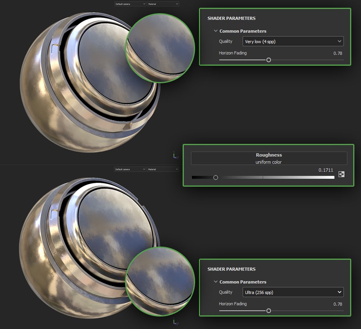361x329 pixels.
Task: Click the SHADER PARAMETERS heading in bottom panel
Action: 231,269
